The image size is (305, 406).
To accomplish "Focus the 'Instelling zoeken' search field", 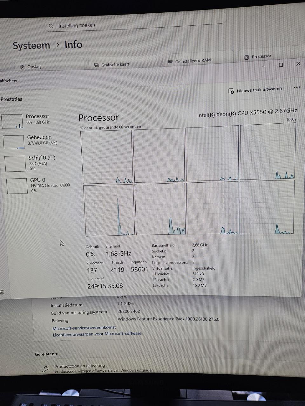I will tap(137, 25).
